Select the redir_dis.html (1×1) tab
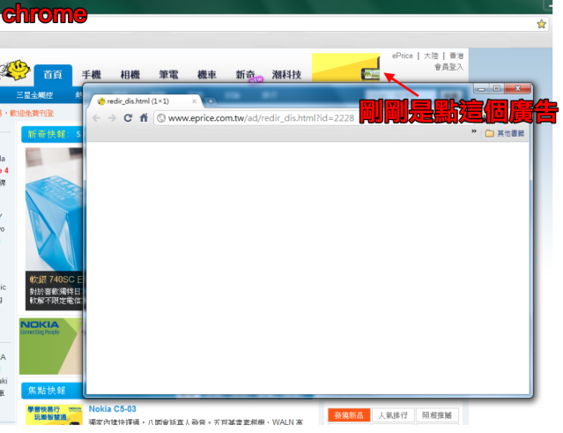 click(x=145, y=101)
